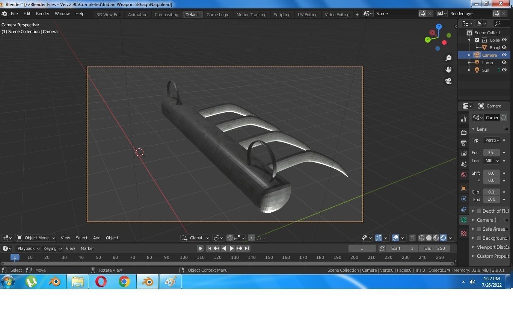Select the Object Properties tab
This screenshot has width=513, height=316.
pyautogui.click(x=463, y=187)
